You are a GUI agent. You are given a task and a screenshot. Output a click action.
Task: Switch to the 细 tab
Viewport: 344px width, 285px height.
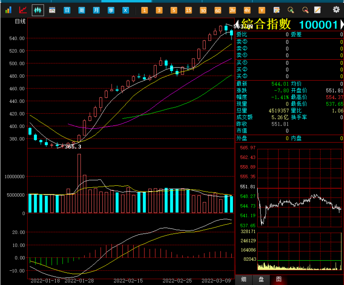(x=244, y=279)
